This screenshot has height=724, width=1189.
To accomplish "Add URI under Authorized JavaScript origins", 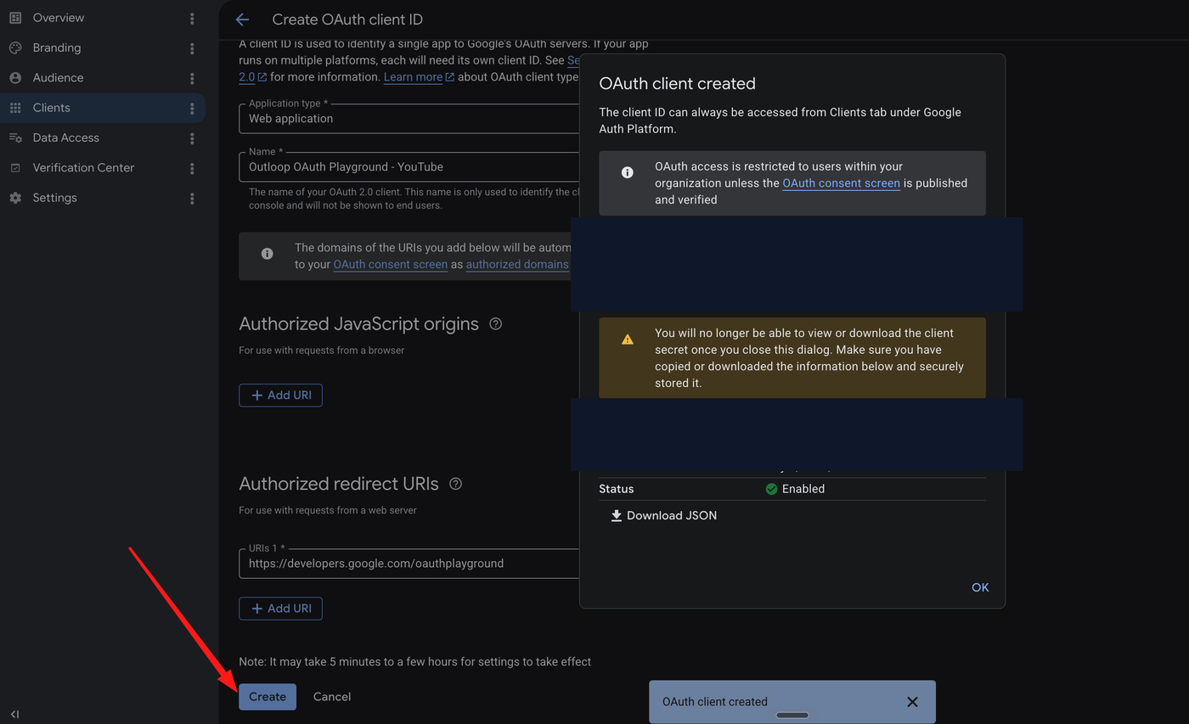I will click(281, 395).
